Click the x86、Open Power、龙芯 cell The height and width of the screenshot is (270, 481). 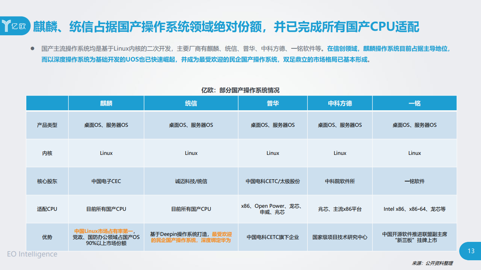point(273,209)
